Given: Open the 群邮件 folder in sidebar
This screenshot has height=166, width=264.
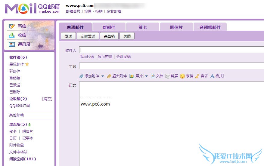Looking at the screenshot, I should pyautogui.click(x=15, y=71).
